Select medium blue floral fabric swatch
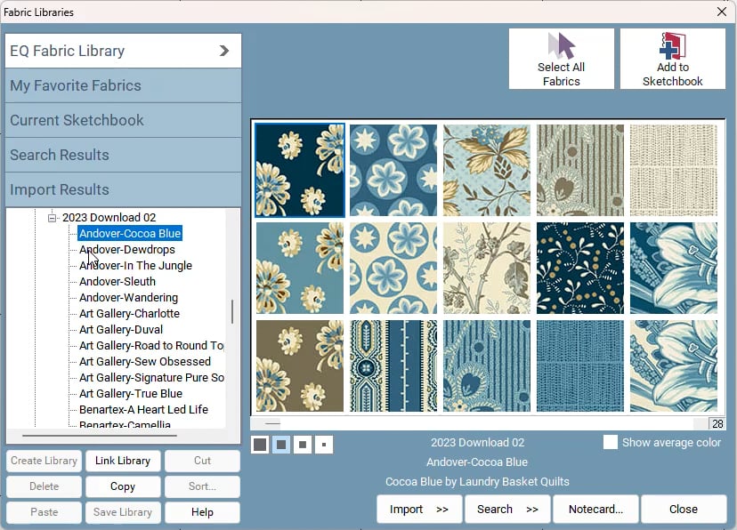Image resolution: width=737 pixels, height=530 pixels. pos(300,268)
